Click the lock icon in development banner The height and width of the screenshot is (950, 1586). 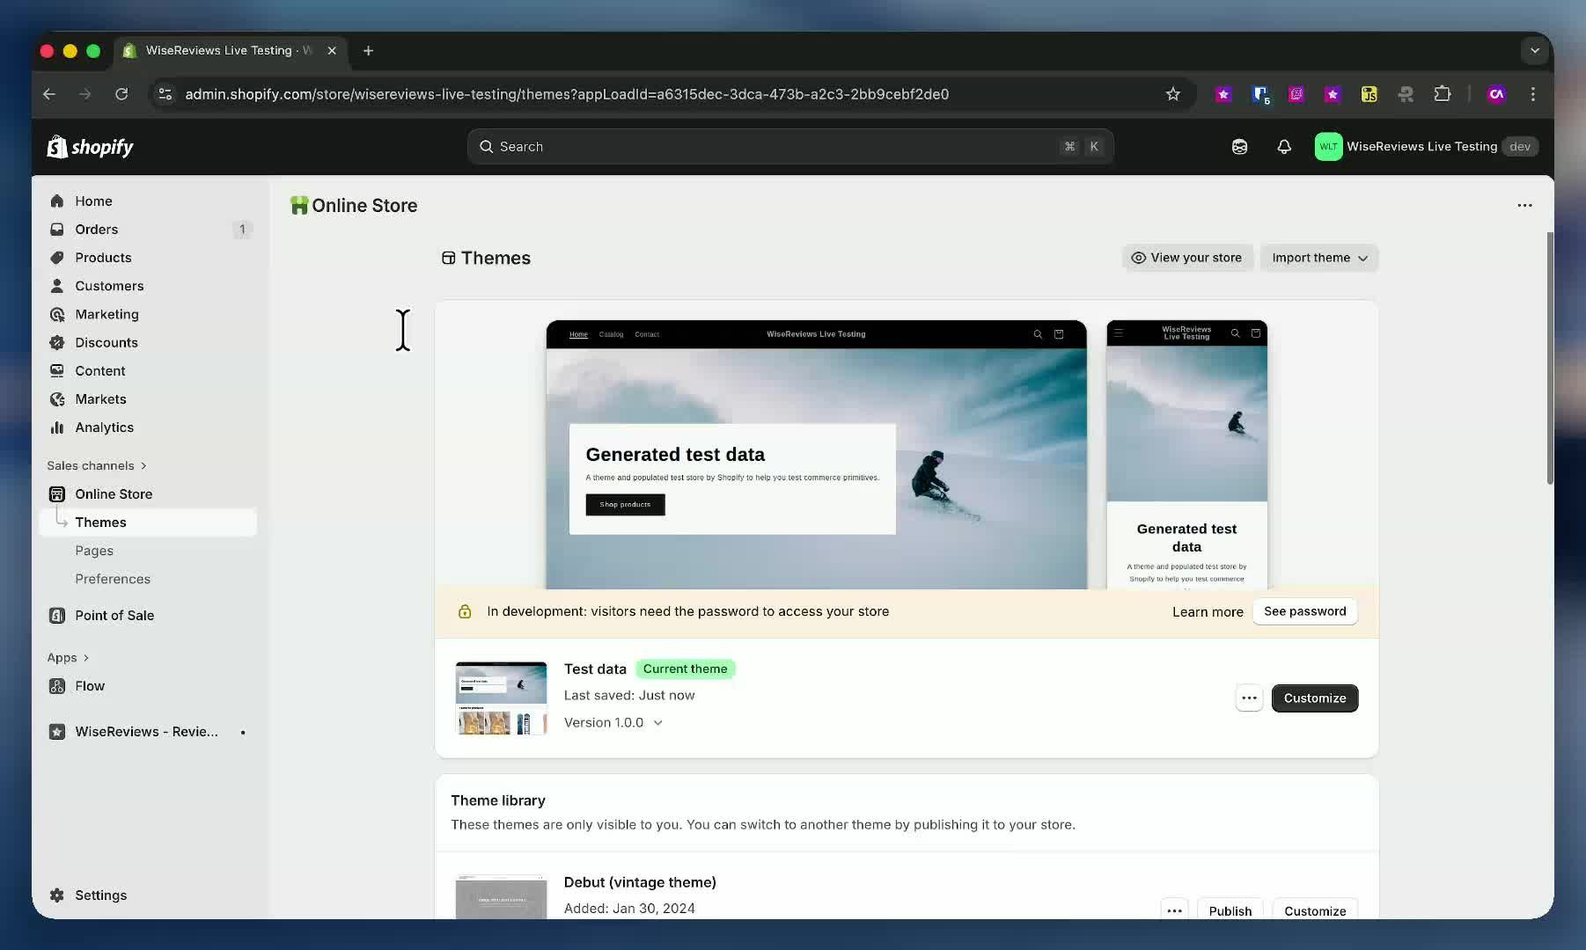click(x=465, y=612)
